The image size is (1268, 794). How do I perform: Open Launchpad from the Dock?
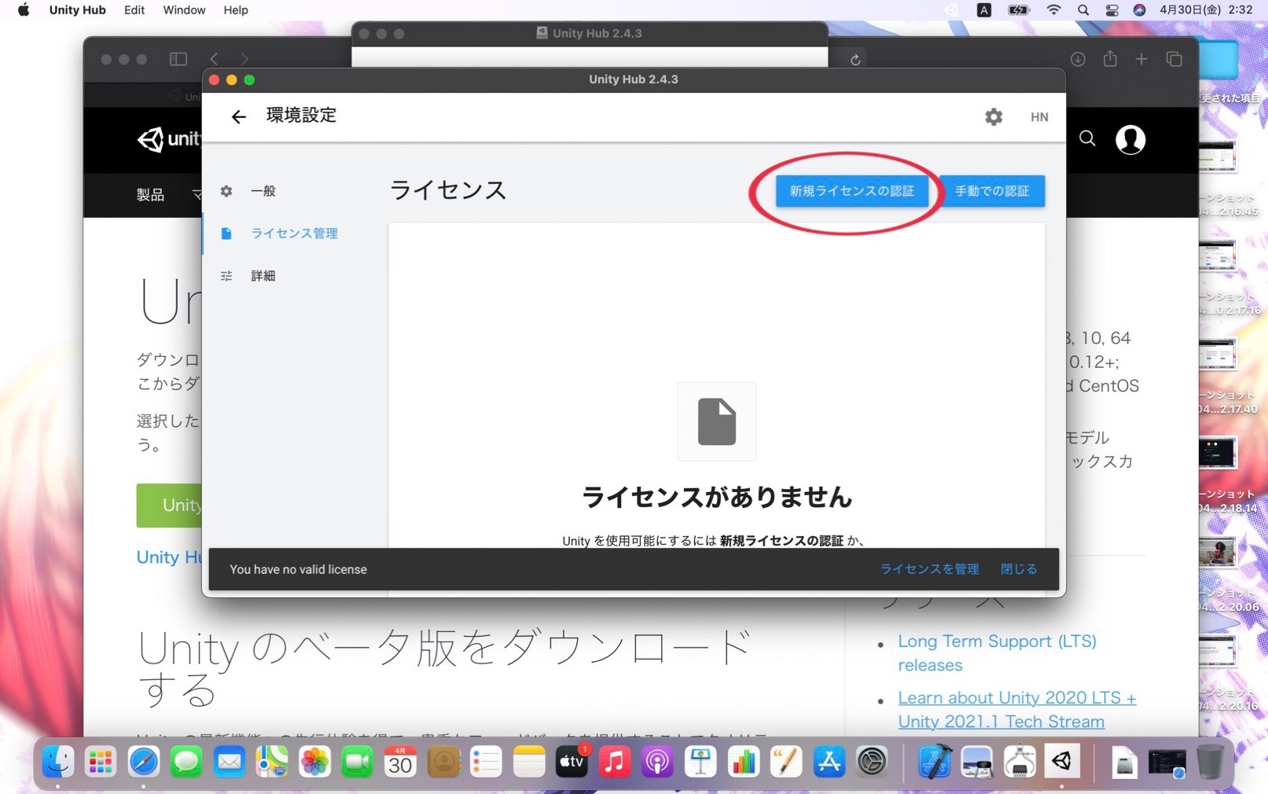click(101, 762)
